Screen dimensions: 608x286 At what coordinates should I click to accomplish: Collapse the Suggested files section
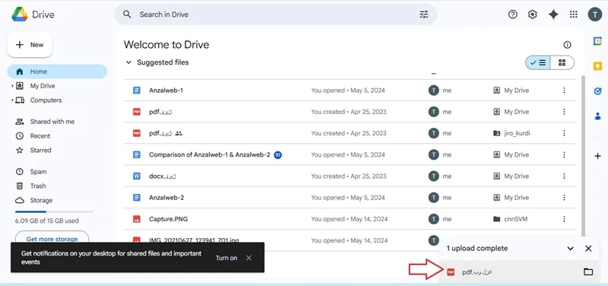click(x=128, y=62)
